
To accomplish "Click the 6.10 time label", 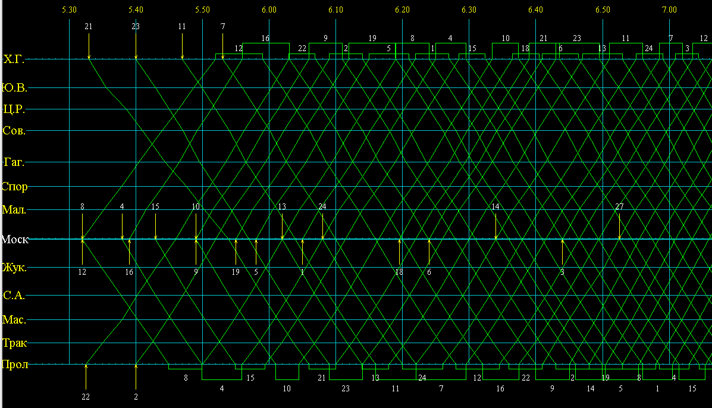I will coord(335,10).
